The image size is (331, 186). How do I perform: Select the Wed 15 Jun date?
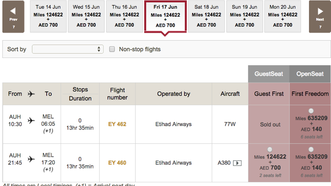click(x=86, y=16)
